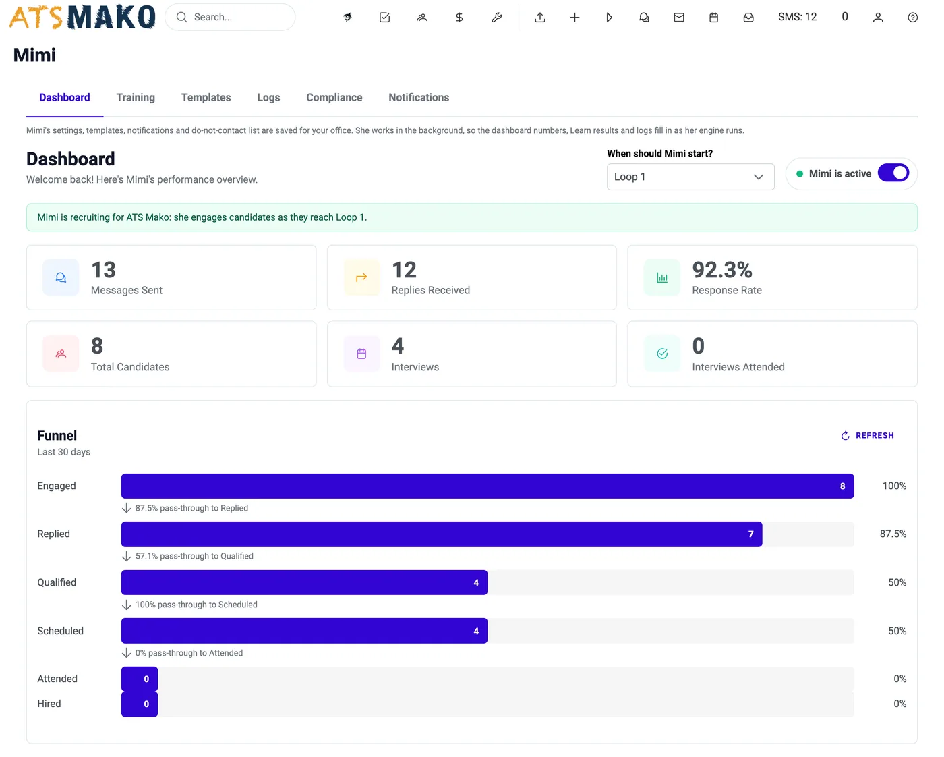Open the candidates people icon in toolbar

422,18
